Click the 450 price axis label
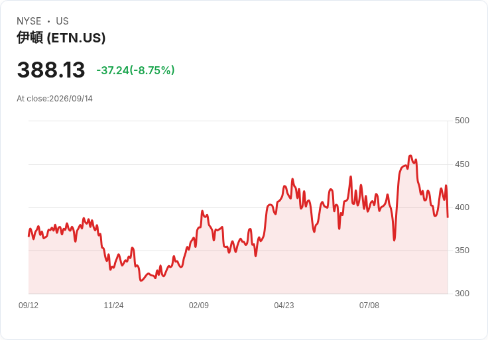This screenshot has width=488, height=340. click(x=462, y=164)
